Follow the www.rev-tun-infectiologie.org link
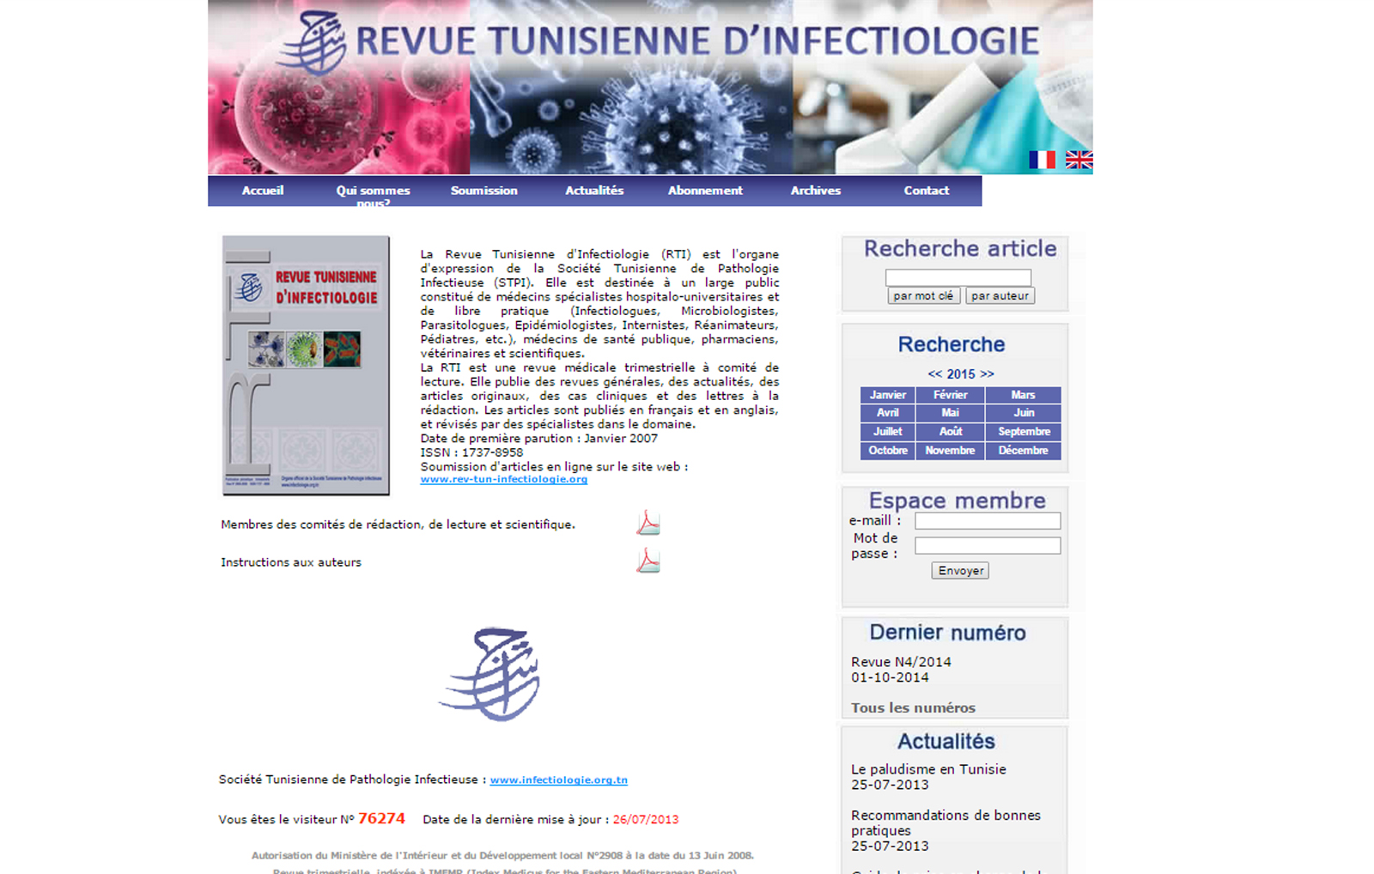Image resolution: width=1374 pixels, height=874 pixels. (x=504, y=479)
